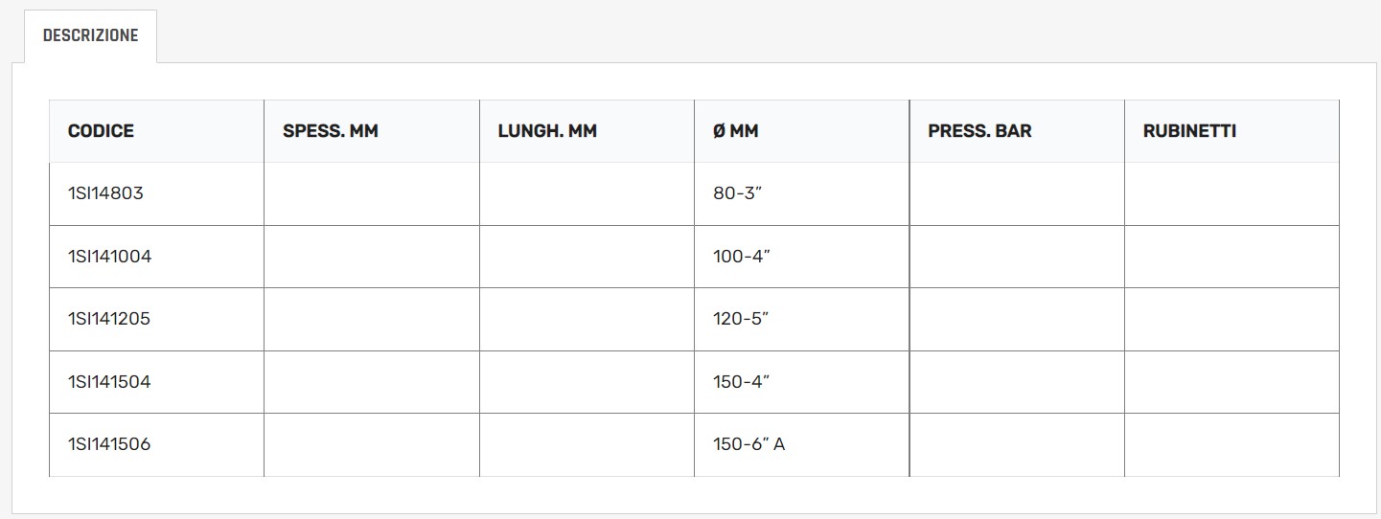
Task: Select empty RUBINETTI cell in 1SI141205 row
Action: coord(1231,319)
